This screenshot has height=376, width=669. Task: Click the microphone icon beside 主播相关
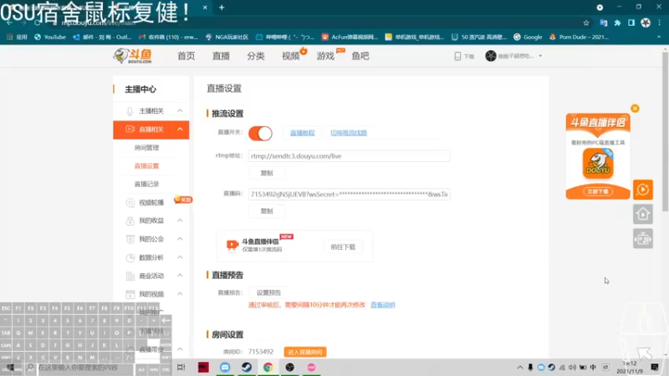[130, 111]
